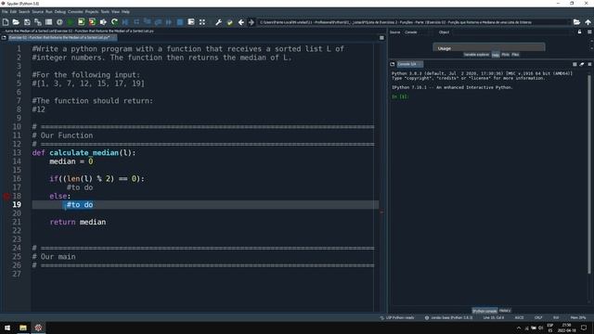This screenshot has width=594, height=334.
Task: Click the @ symbol finder icon
Action: tap(59, 22)
